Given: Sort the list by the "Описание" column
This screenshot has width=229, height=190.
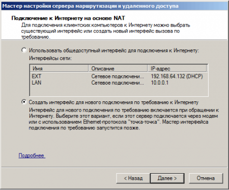Looking at the screenshot, I should (x=118, y=68).
